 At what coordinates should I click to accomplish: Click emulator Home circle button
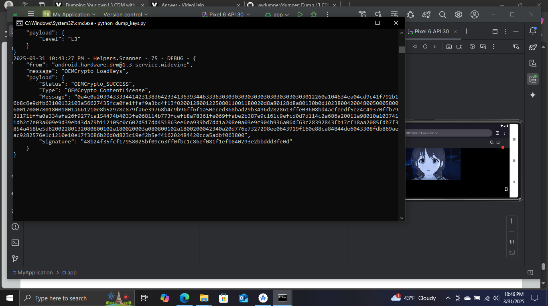tap(425, 46)
